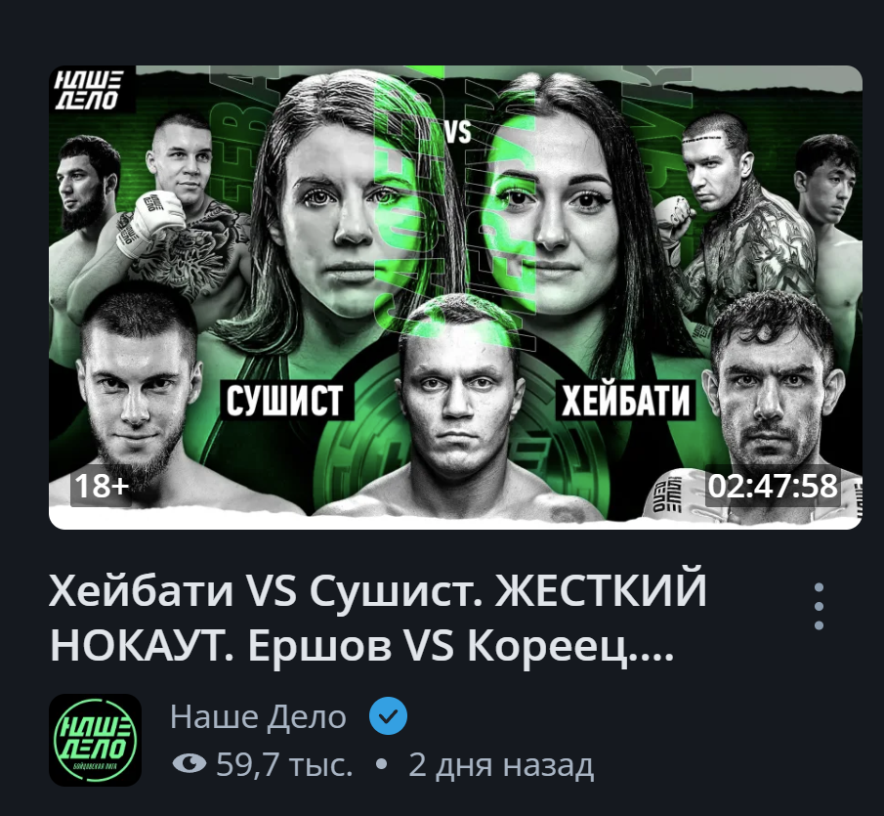
Task: Click the woman's face above the ХЕЙБАТИ label
Action: click(556, 214)
